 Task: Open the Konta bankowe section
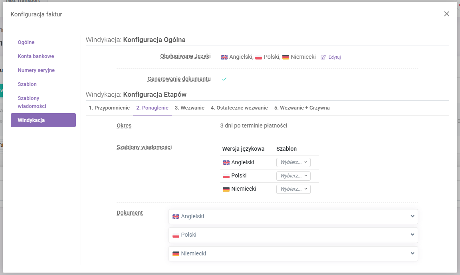36,56
